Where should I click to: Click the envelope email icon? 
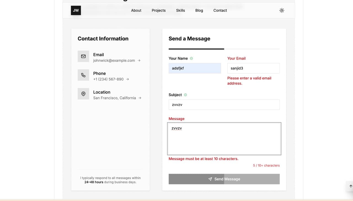[x=83, y=56]
